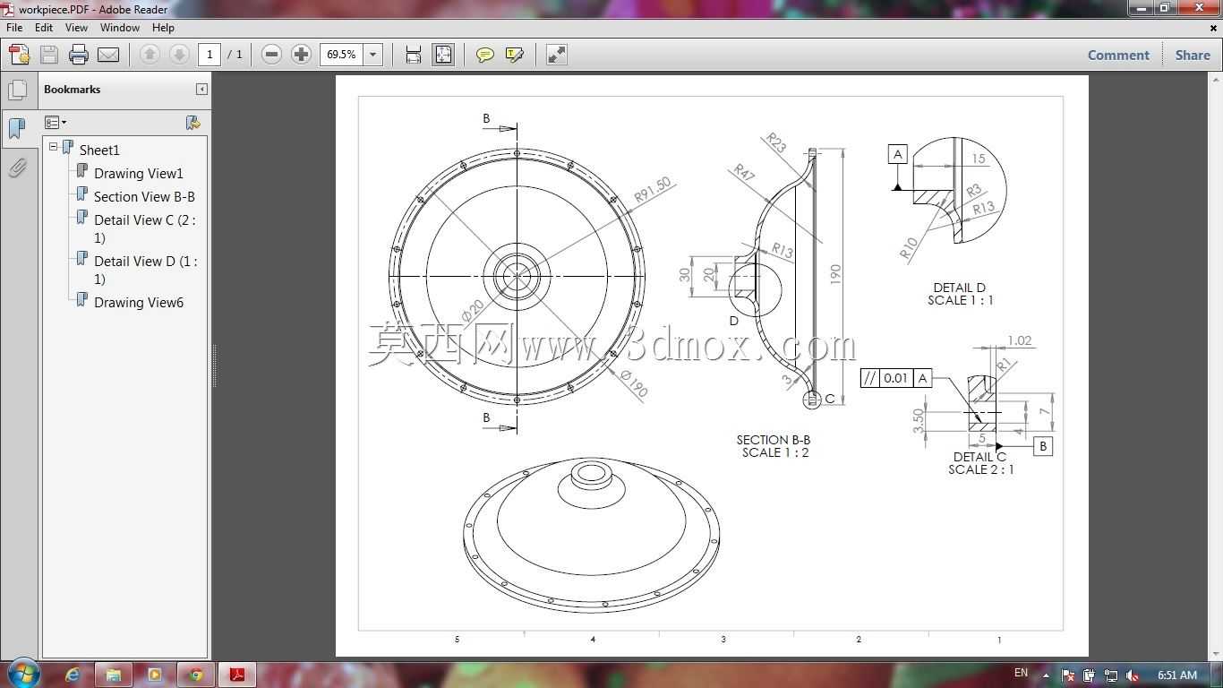Open the Comment pane
This screenshot has width=1223, height=688.
point(1118,55)
